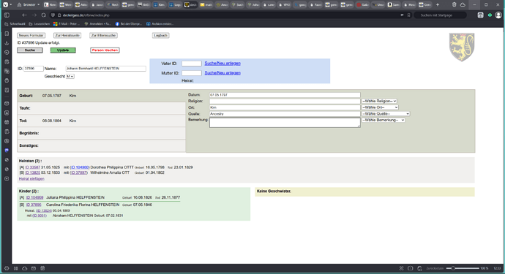Open the Vivaldi main menu icon
The height and width of the screenshot is (274, 505).
click(x=5, y=5)
